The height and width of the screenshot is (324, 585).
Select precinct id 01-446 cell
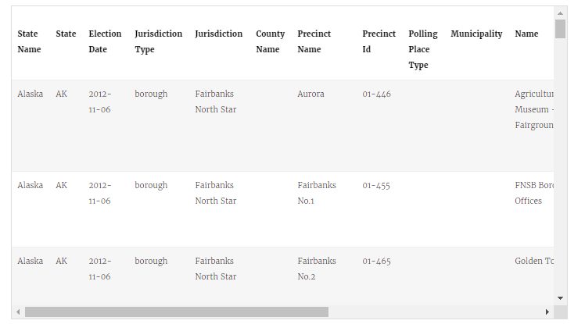(x=376, y=94)
